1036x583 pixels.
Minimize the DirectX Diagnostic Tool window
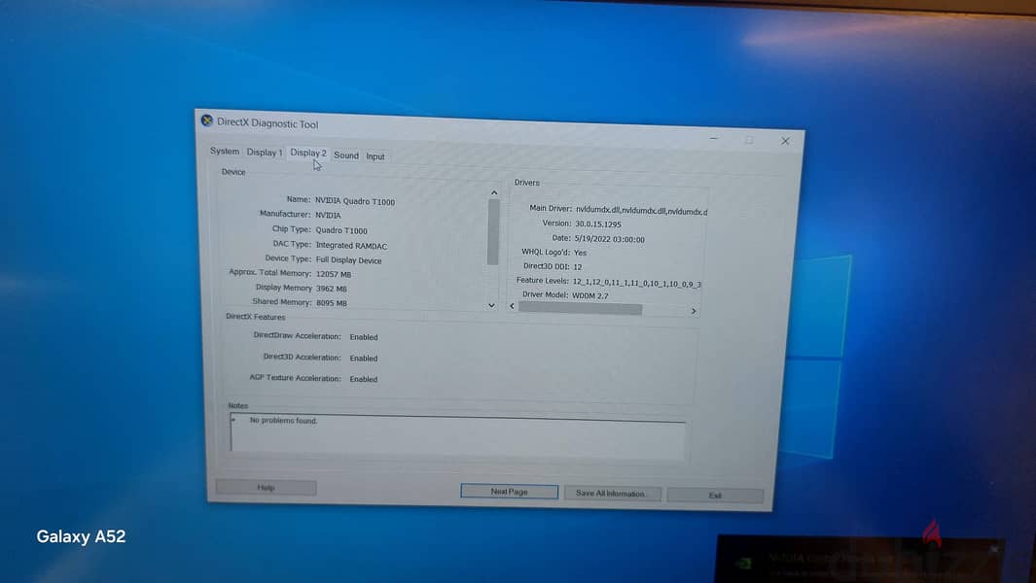(714, 139)
